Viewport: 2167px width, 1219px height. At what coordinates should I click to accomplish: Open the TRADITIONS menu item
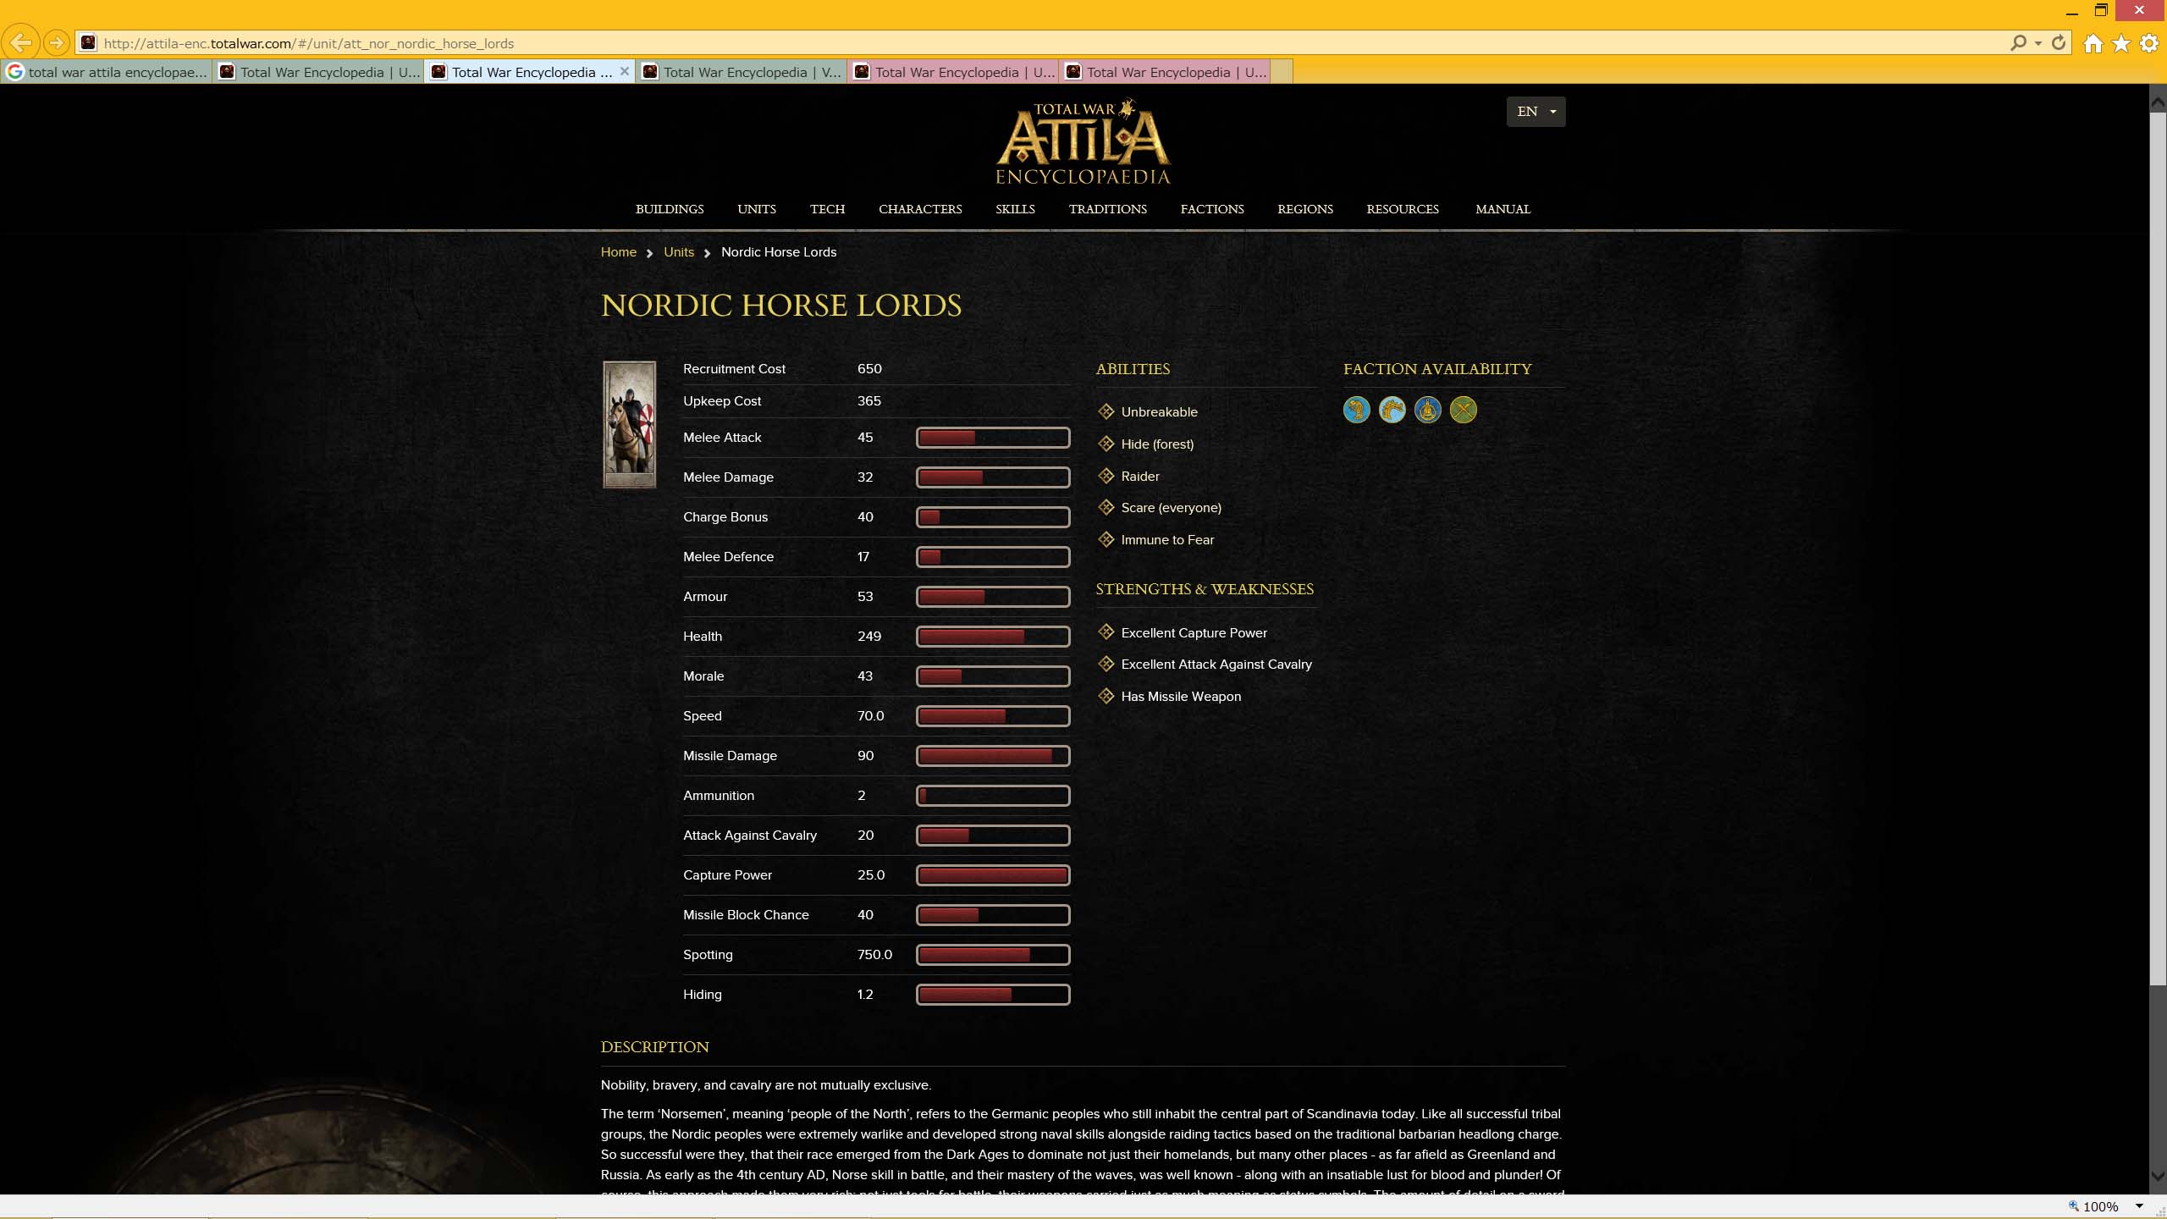coord(1107,209)
